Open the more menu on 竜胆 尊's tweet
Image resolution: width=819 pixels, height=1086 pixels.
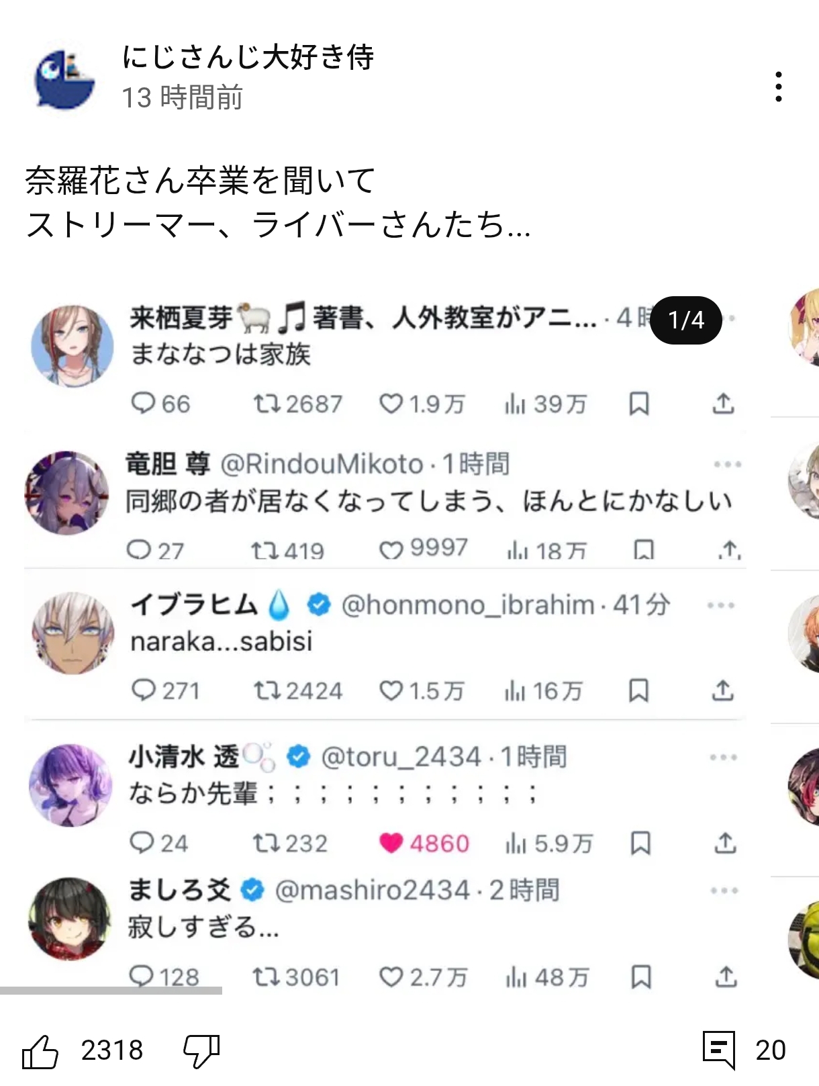(727, 464)
